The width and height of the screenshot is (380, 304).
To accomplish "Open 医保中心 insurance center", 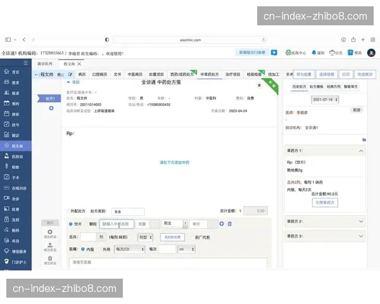I will pos(296,53).
